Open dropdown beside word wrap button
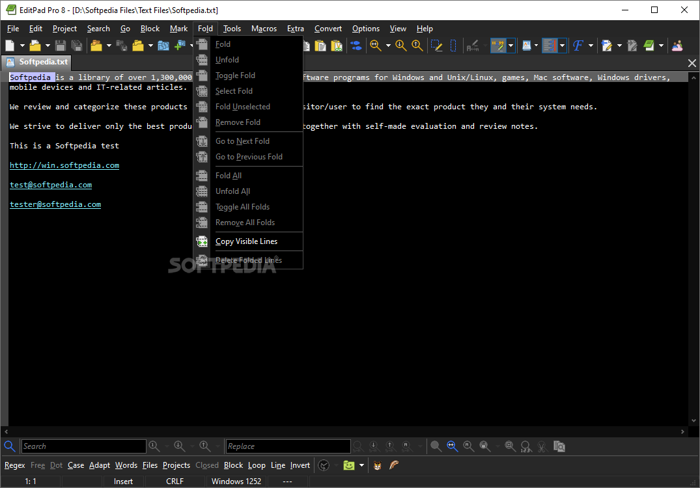Viewport: 700px width, 488px height. click(x=563, y=46)
